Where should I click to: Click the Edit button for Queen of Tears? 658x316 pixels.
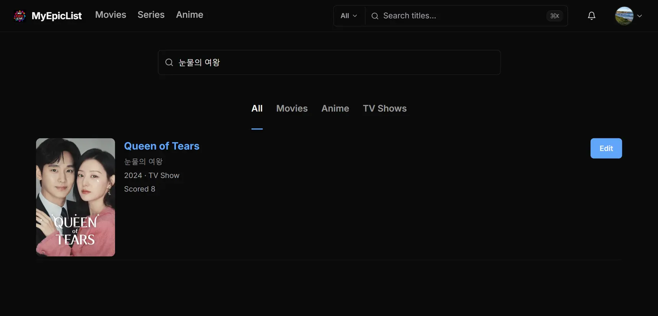pos(606,148)
